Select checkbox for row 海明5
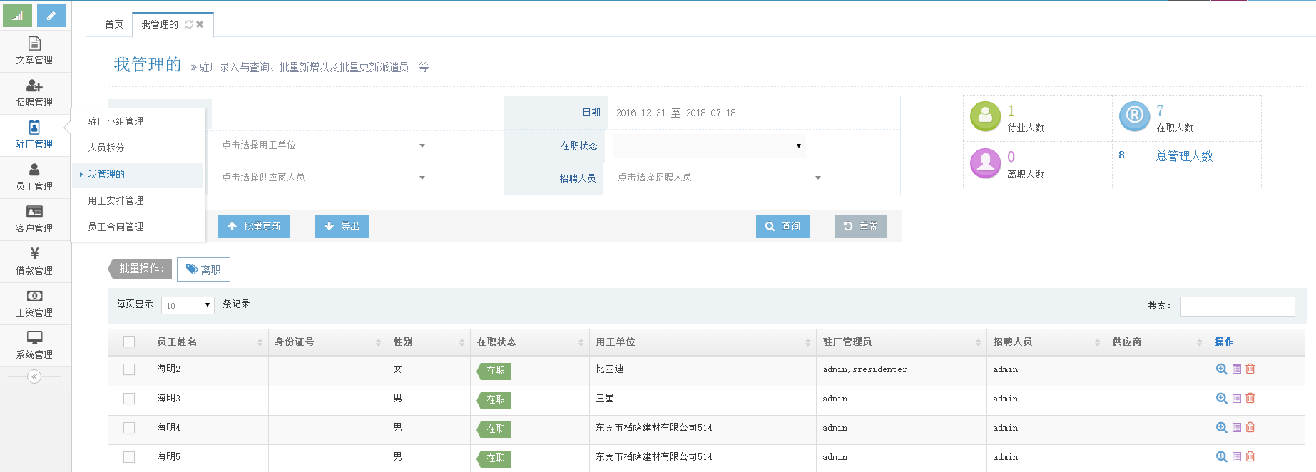 [129, 457]
